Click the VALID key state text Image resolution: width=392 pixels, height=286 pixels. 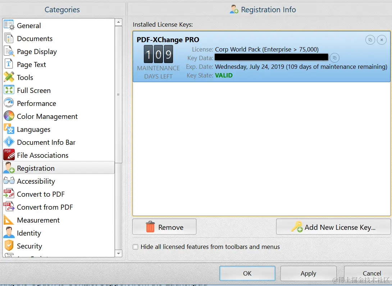click(x=224, y=75)
